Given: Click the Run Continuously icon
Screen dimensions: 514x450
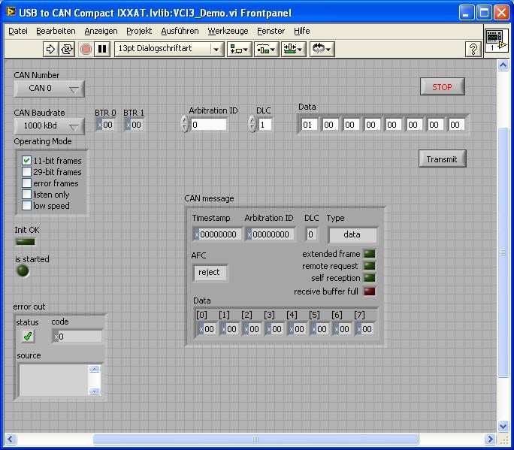Looking at the screenshot, I should 67,49.
